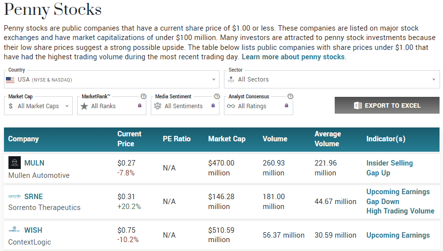443x251 pixels.
Task: Click the lock icon in MarketRank filter
Action: [139, 105]
